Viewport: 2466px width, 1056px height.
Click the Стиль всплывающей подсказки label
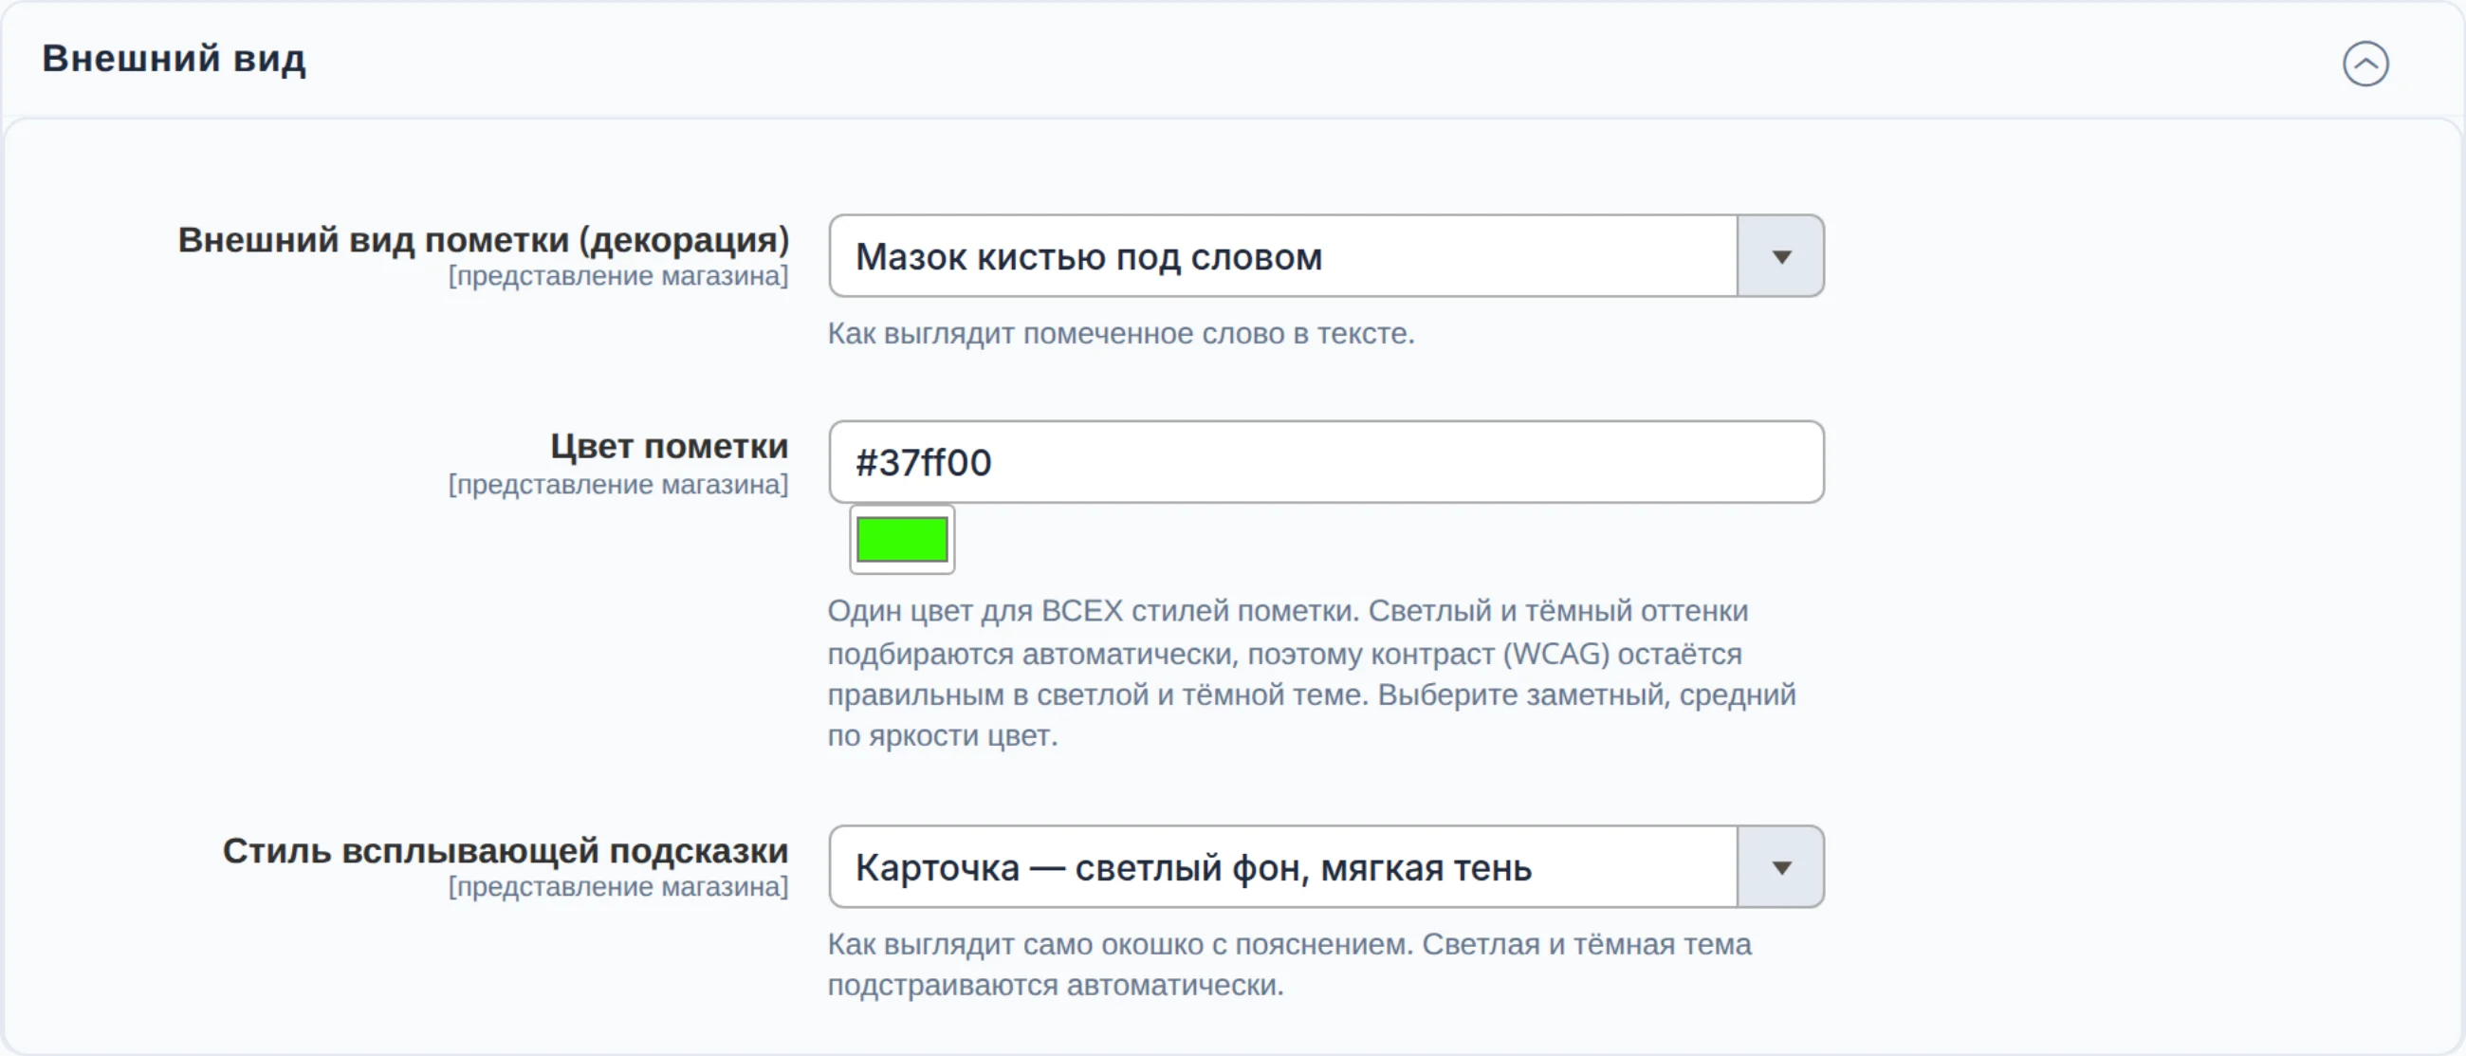[x=506, y=850]
